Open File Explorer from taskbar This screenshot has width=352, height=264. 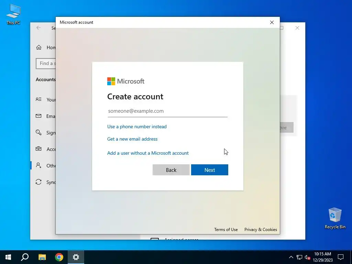point(42,257)
